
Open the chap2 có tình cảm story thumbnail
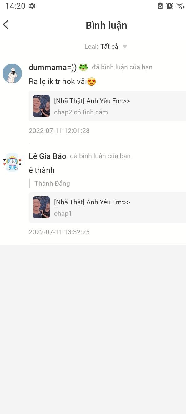[41, 106]
